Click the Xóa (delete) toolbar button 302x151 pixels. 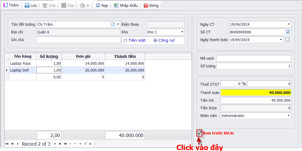tap(68, 5)
